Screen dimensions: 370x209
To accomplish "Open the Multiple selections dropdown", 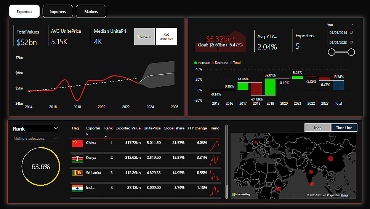I will (35, 138).
